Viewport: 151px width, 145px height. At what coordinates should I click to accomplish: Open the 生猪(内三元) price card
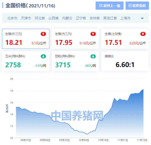(x=75, y=39)
